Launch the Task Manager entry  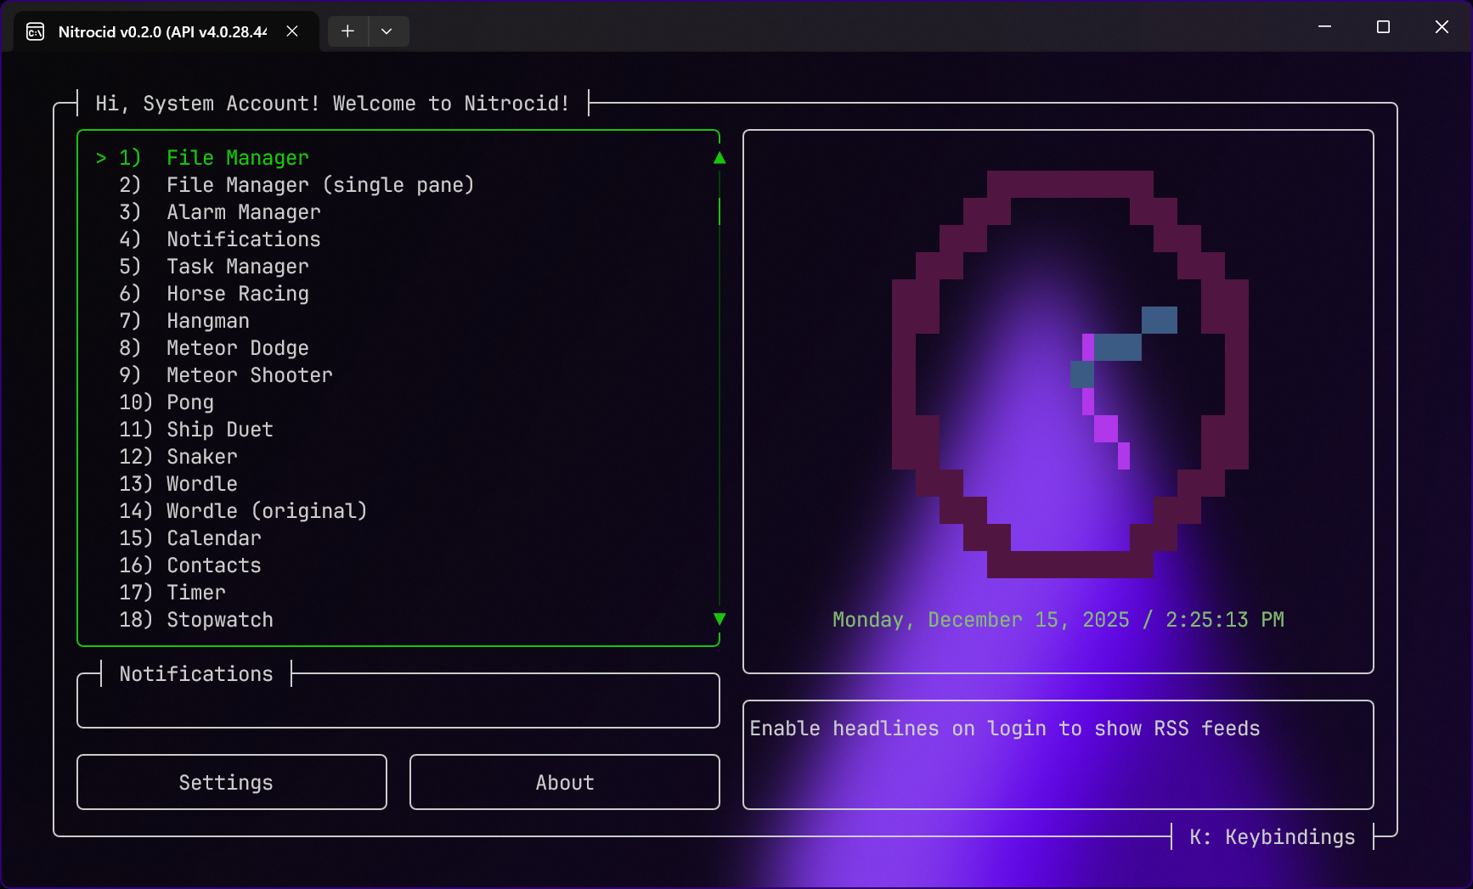[x=237, y=267]
